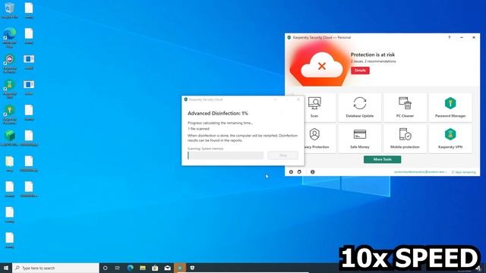Open File Explorer from taskbar
The height and width of the screenshot is (273, 486).
click(143, 268)
